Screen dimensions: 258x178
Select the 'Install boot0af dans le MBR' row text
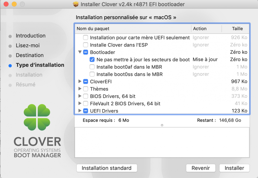[129, 67]
